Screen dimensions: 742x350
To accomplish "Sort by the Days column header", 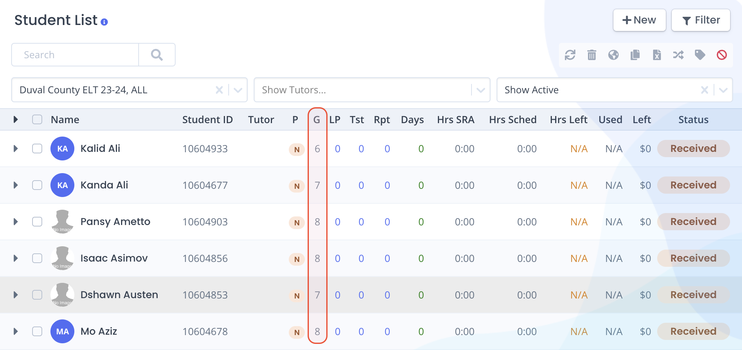I will point(412,120).
